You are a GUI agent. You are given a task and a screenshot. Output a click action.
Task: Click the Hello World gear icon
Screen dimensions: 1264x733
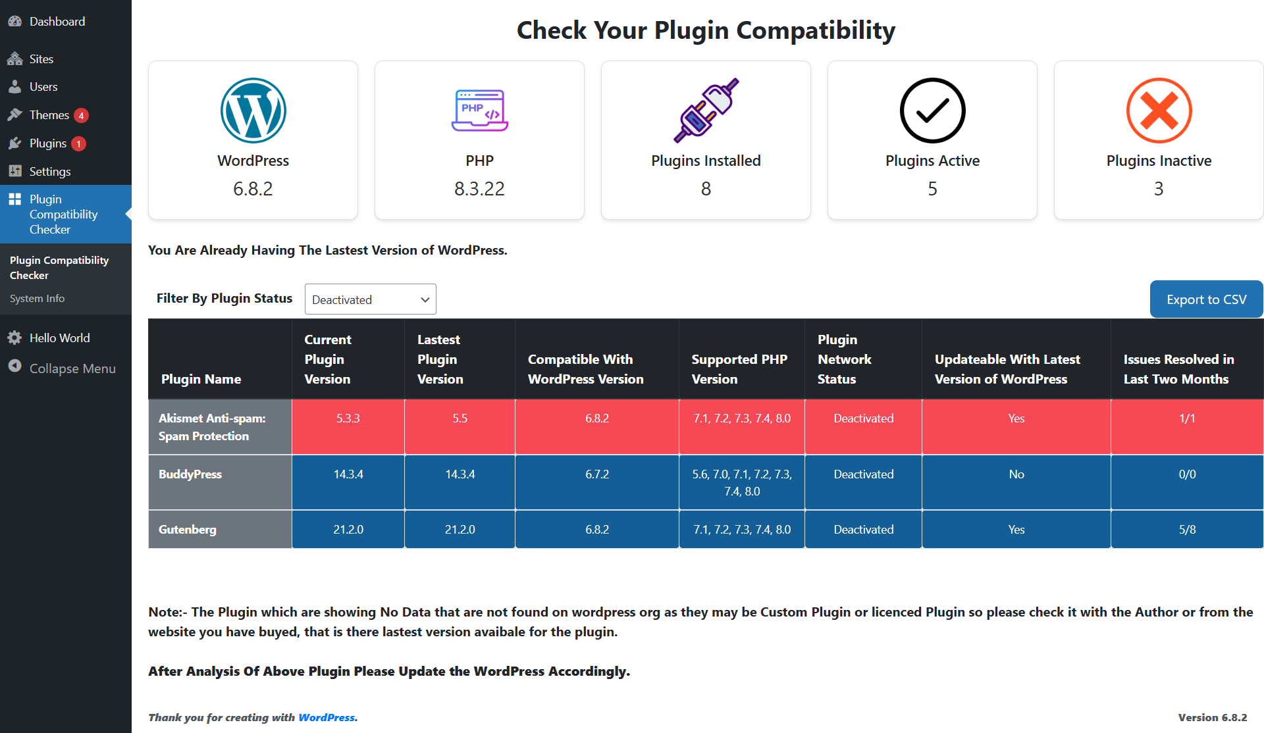14,338
